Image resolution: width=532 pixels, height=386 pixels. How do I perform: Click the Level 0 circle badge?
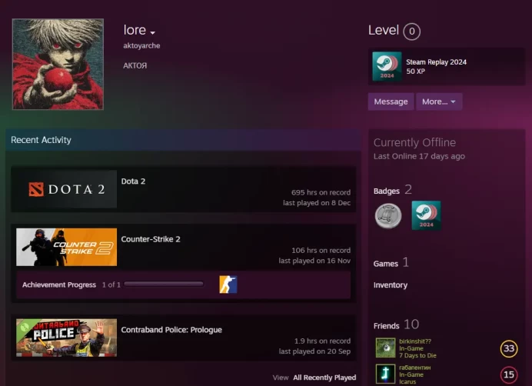click(411, 32)
